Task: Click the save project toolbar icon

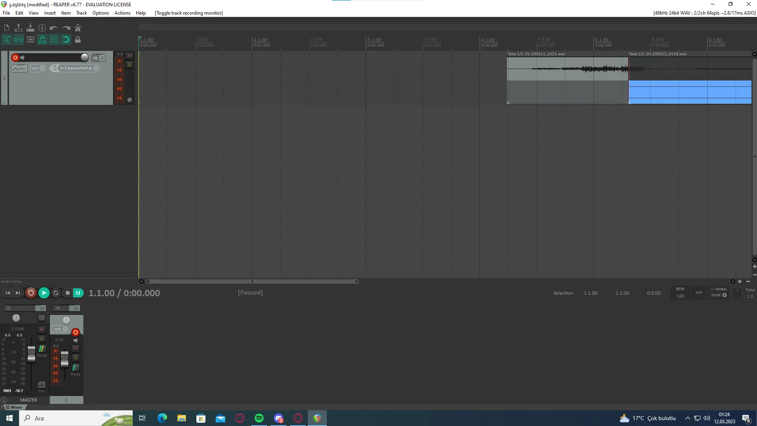Action: (x=30, y=28)
